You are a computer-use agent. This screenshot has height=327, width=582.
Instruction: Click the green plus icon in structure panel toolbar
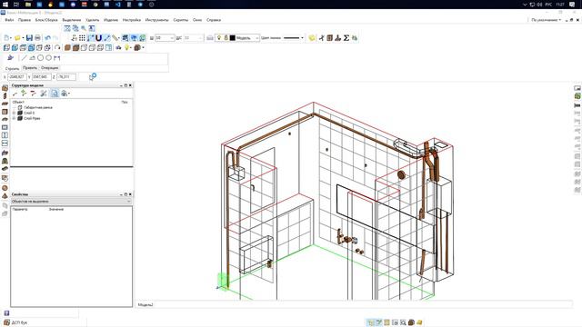24,93
